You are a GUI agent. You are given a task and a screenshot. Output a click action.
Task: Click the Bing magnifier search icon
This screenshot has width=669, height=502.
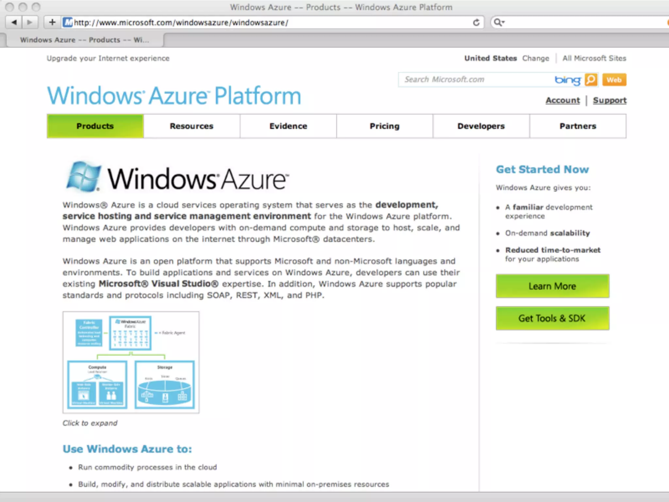tap(591, 80)
